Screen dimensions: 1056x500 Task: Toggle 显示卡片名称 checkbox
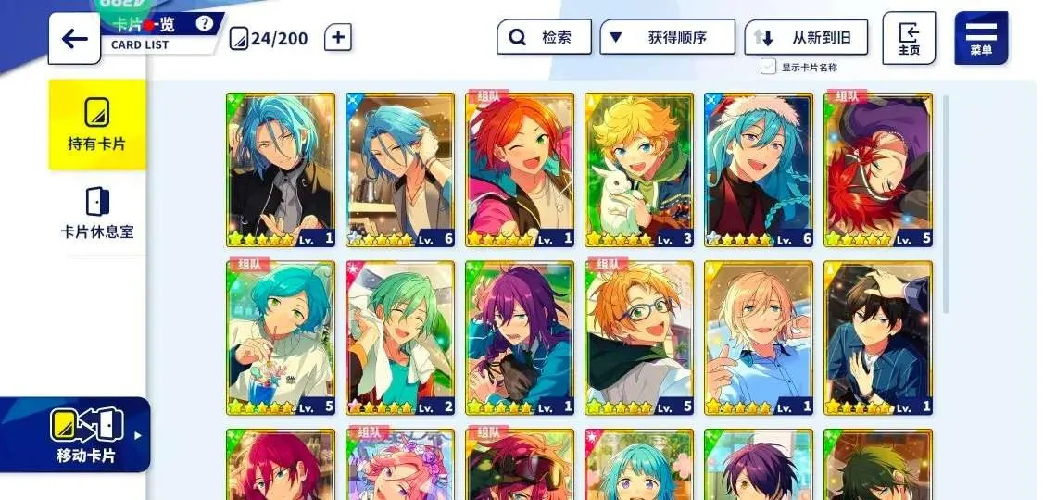pyautogui.click(x=769, y=66)
